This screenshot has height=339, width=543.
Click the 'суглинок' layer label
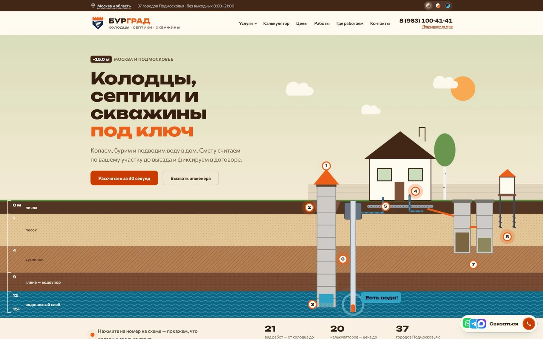[34, 260]
